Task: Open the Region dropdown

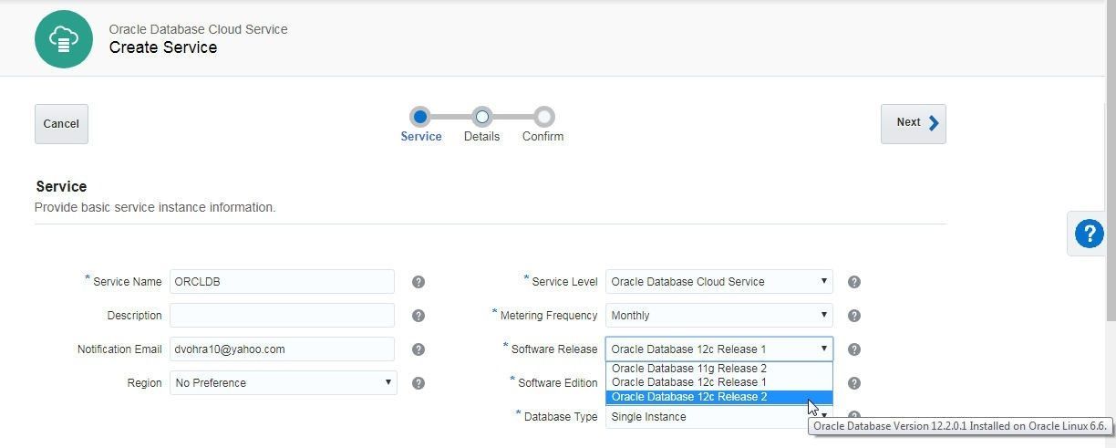Action: click(x=284, y=383)
